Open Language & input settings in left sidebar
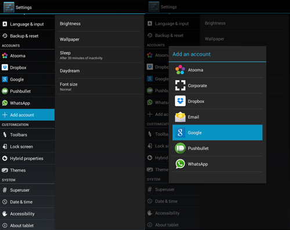Image resolution: width=290 pixels, height=230 pixels. coord(27,24)
